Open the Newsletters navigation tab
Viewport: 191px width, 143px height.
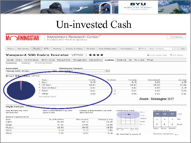click(127, 49)
